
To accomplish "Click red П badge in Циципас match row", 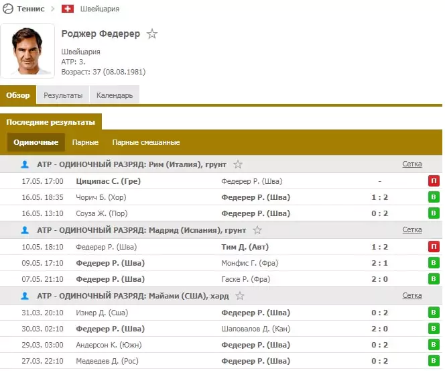I will point(434,181).
